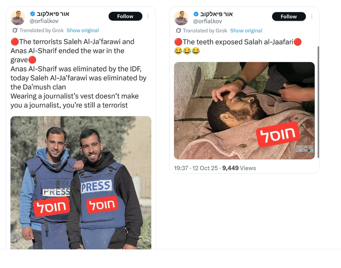Screen dimensions: 341x268
Task: Open more options menu on left tweet
Action: pyautogui.click(x=148, y=16)
